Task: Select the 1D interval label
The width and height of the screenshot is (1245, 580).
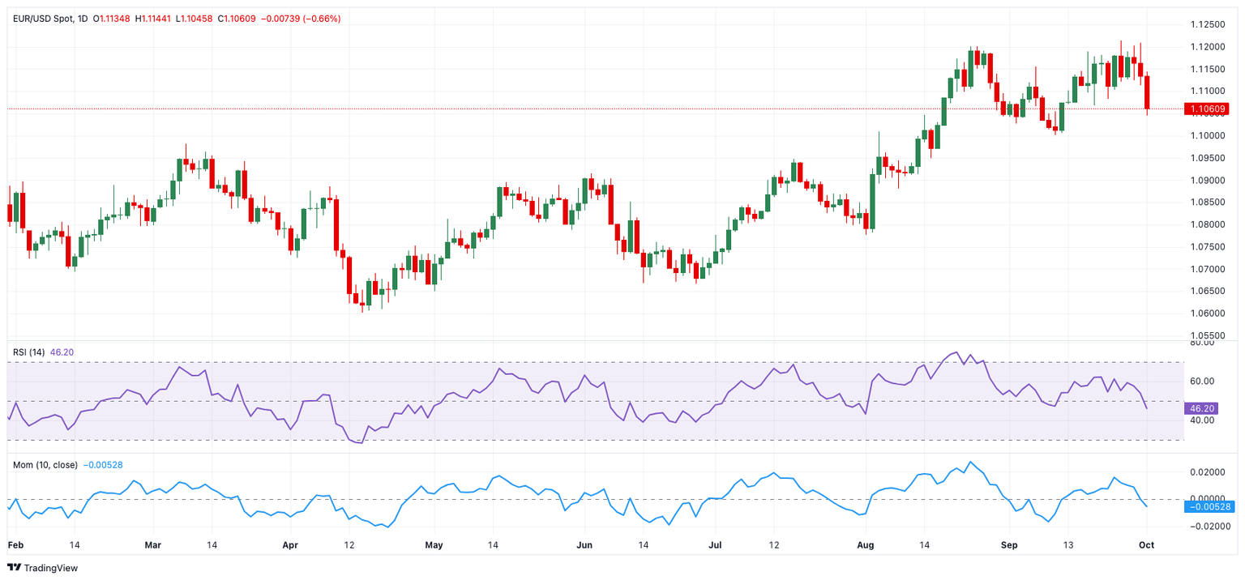Action: pos(82,19)
